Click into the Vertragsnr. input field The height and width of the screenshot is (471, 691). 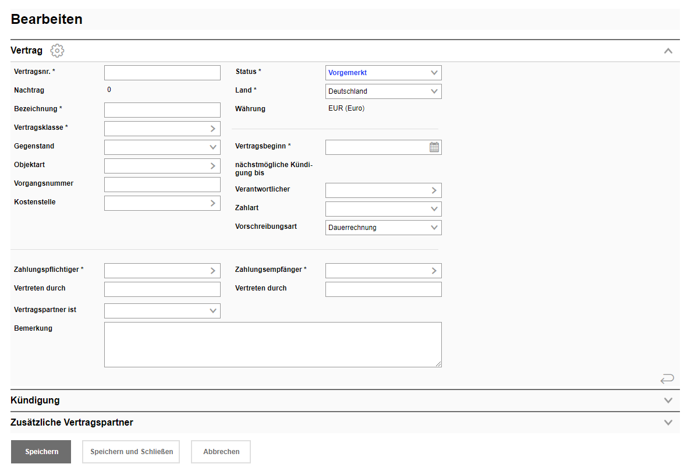pyautogui.click(x=162, y=73)
